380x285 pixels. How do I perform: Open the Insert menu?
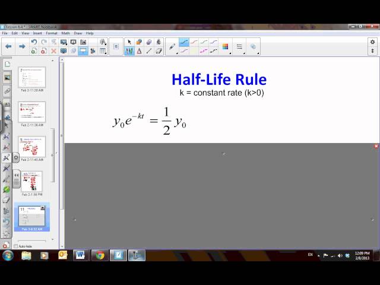(x=37, y=33)
